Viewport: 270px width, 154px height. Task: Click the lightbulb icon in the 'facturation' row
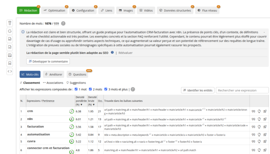259,127
